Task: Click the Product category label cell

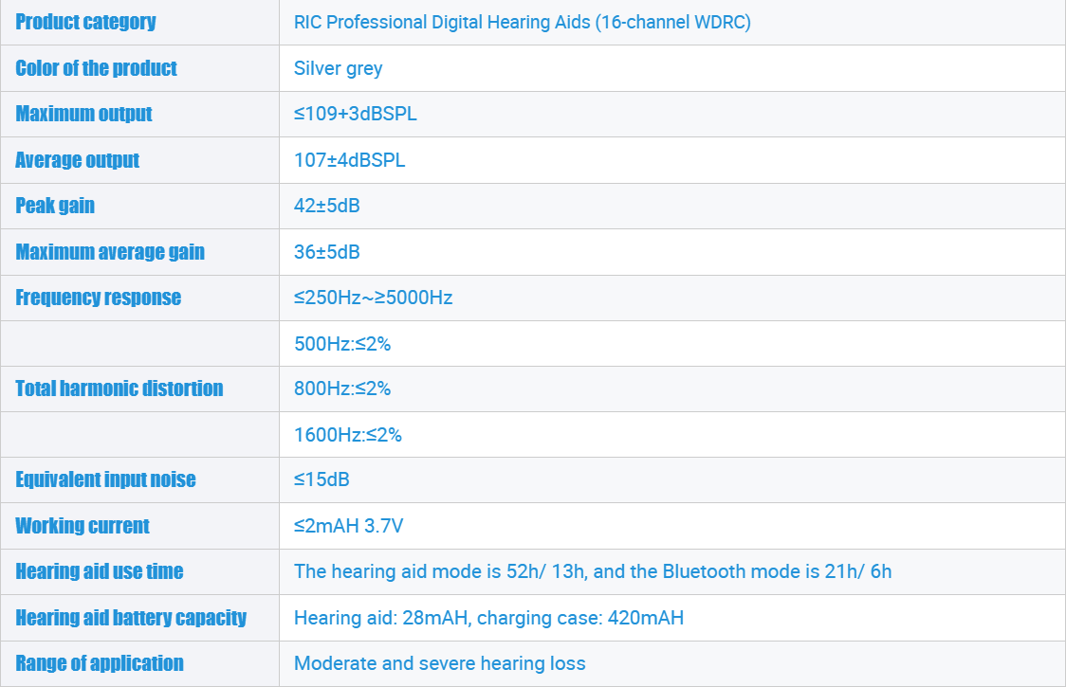Action: coord(140,23)
